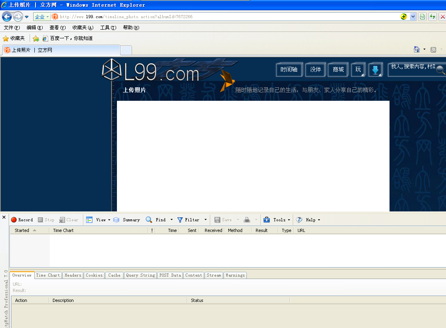This screenshot has width=446, height=328.
Task: Click the Back navigation arrow
Action: [x=6, y=17]
